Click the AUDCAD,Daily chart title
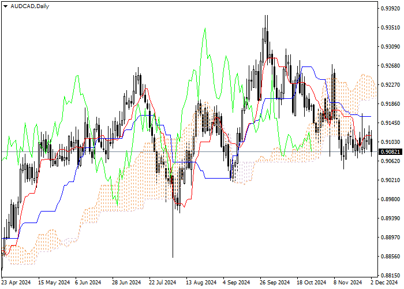The width and height of the screenshot is (404, 289). (29, 6)
